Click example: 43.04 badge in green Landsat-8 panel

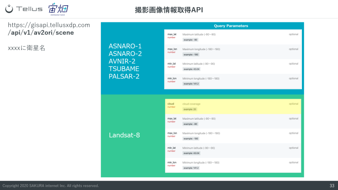pyautogui.click(x=191, y=153)
